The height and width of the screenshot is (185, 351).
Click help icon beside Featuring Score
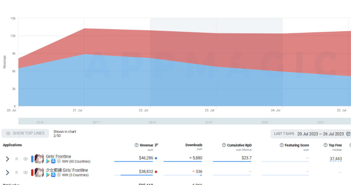tap(281, 145)
